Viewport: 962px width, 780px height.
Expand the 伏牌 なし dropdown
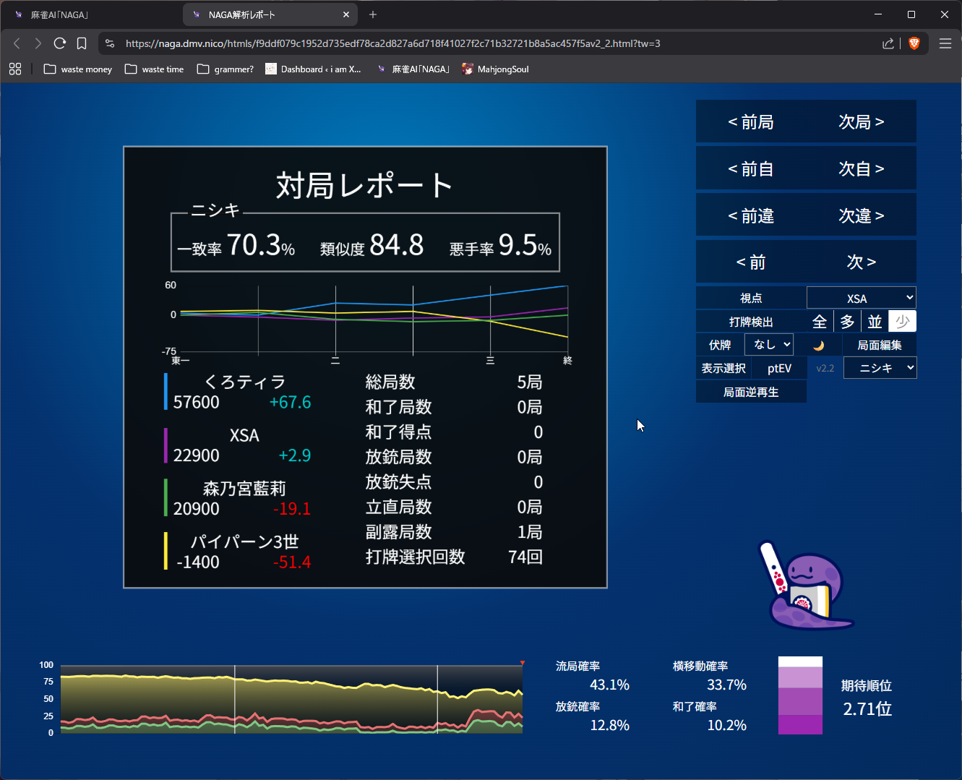pyautogui.click(x=768, y=345)
